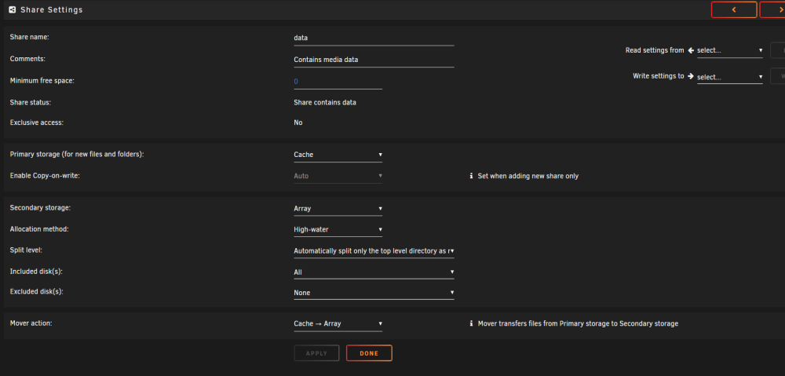This screenshot has width=785, height=376.
Task: Expand the Split level dropdown
Action: pyautogui.click(x=374, y=251)
